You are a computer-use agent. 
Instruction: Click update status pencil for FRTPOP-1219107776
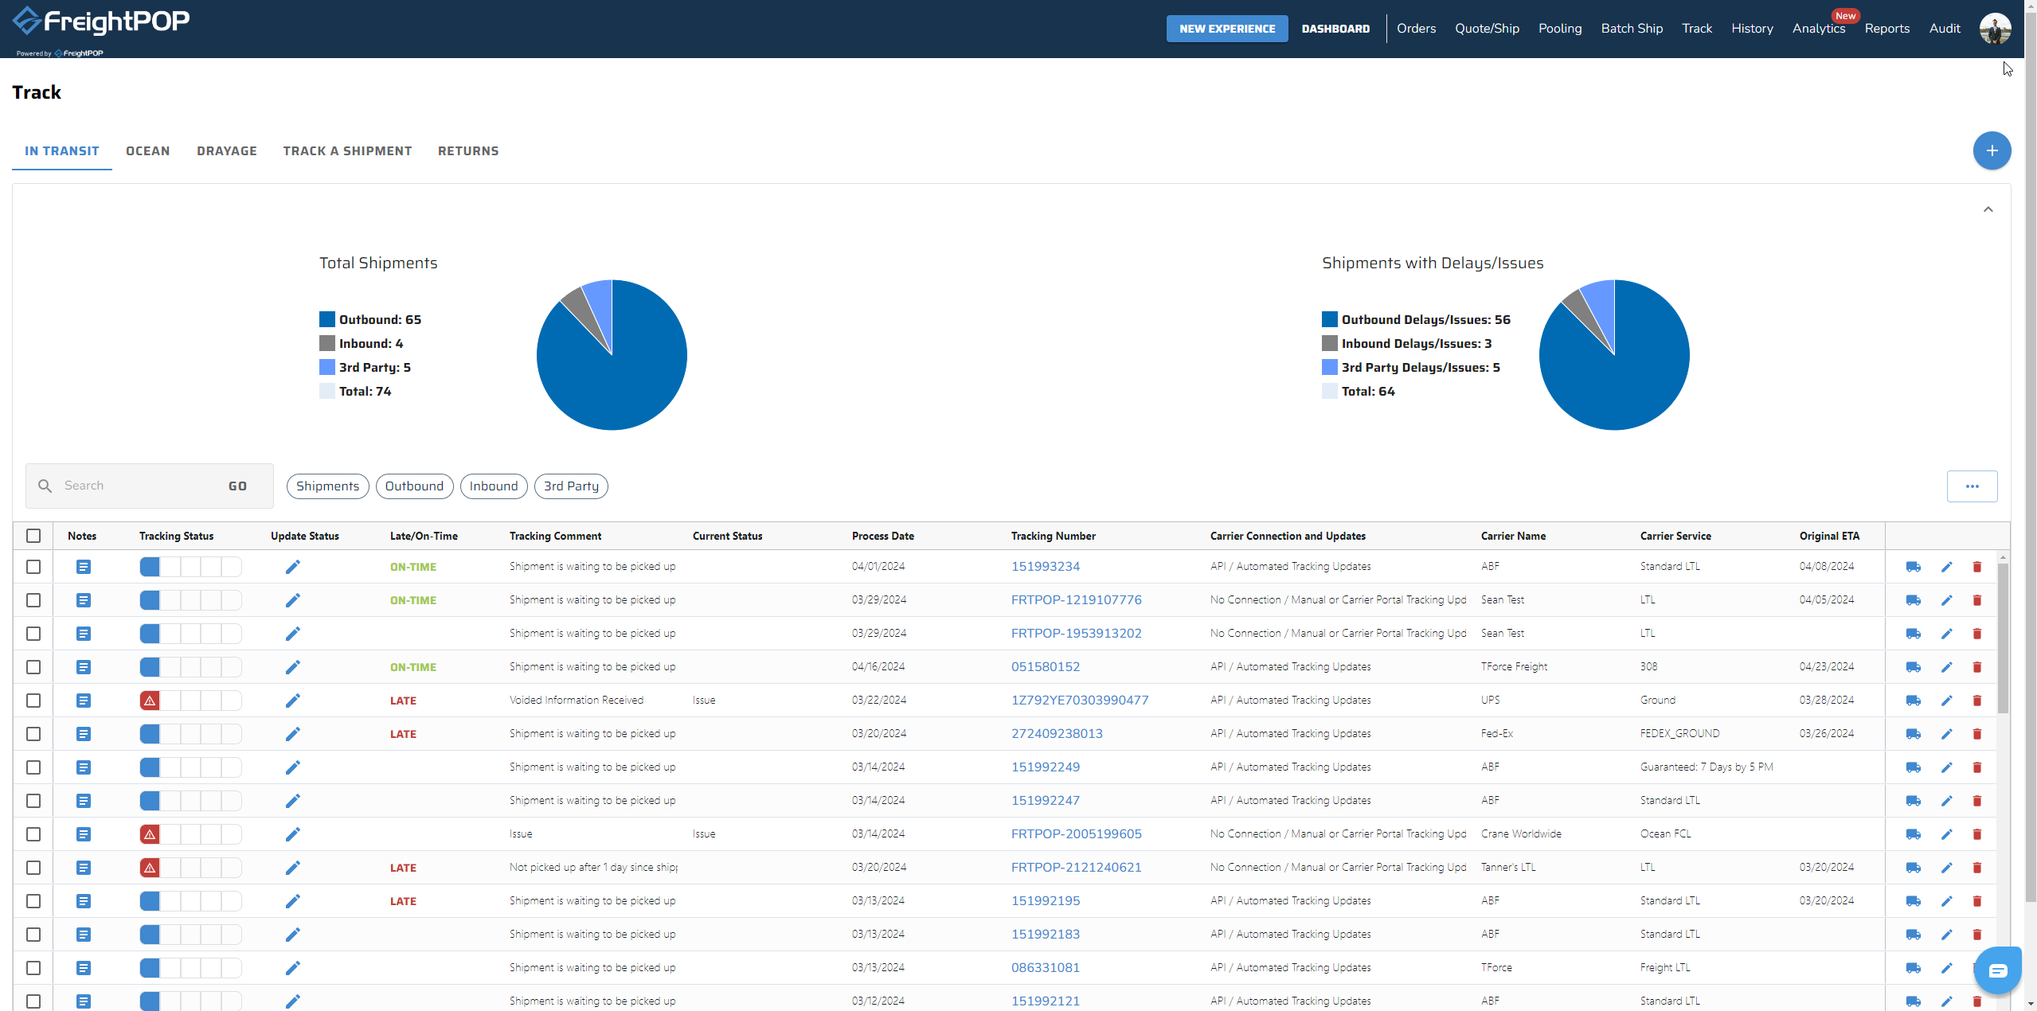[x=293, y=600]
